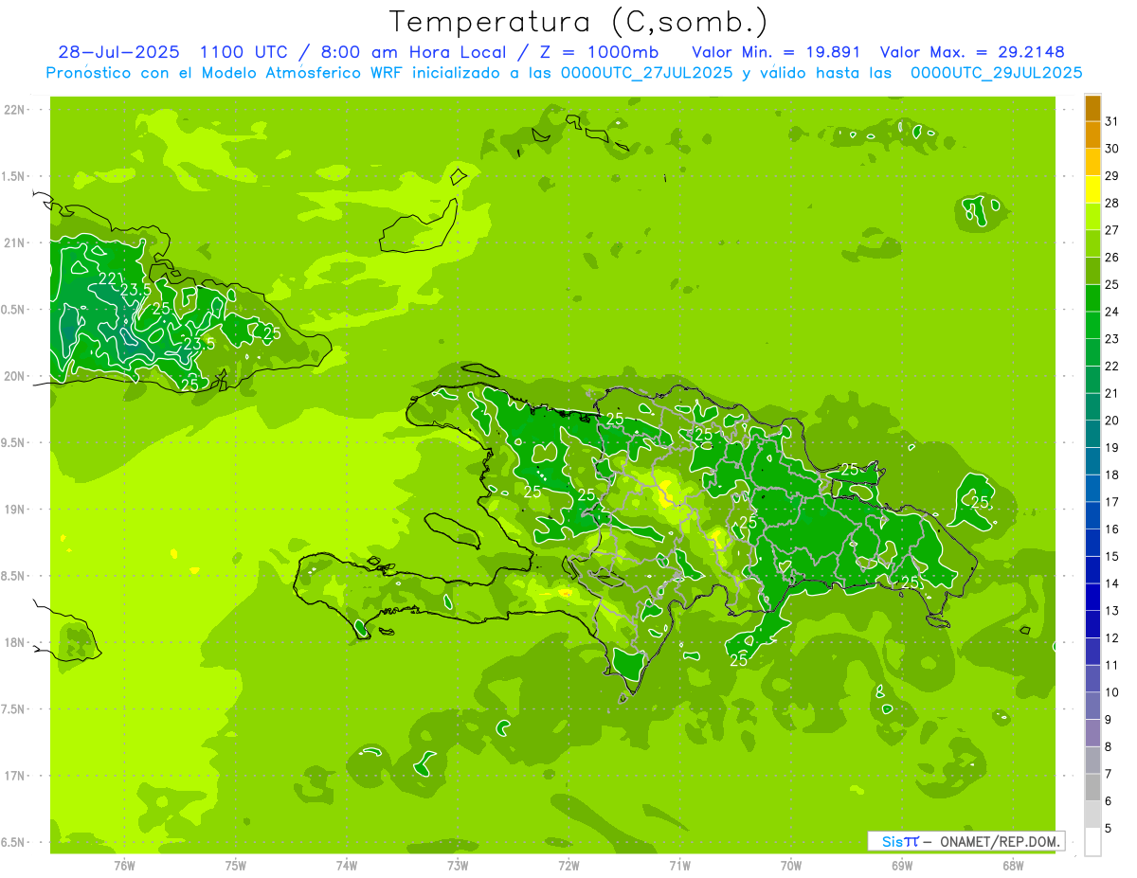Click the yellow swatch between 28 and 29

coord(1093,189)
